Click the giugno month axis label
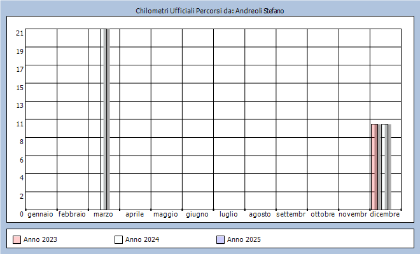This screenshot has width=420, height=254. (x=197, y=215)
